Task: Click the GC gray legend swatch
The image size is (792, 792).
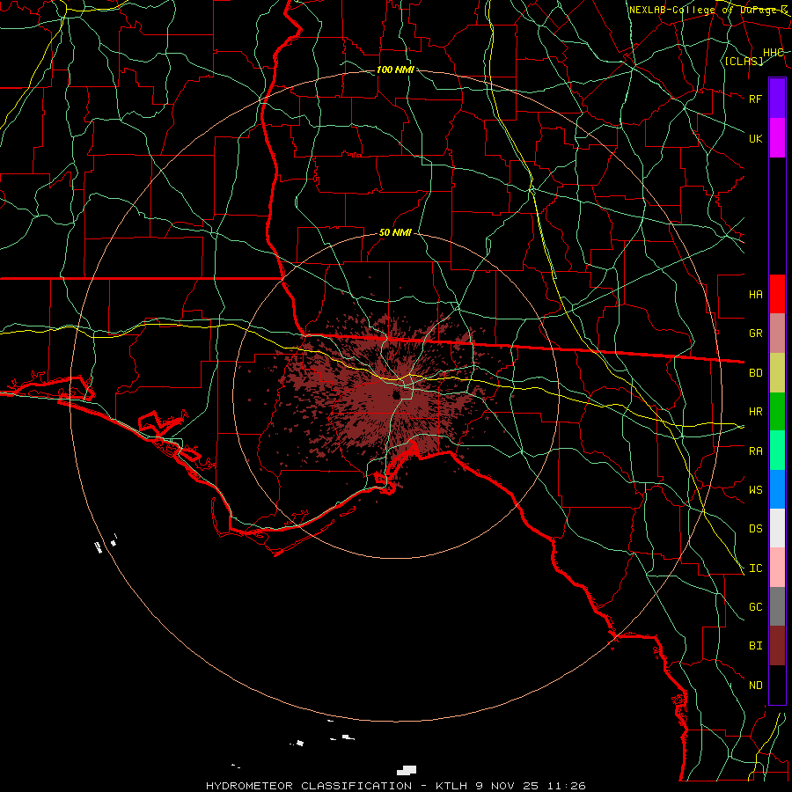Action: tap(777, 606)
